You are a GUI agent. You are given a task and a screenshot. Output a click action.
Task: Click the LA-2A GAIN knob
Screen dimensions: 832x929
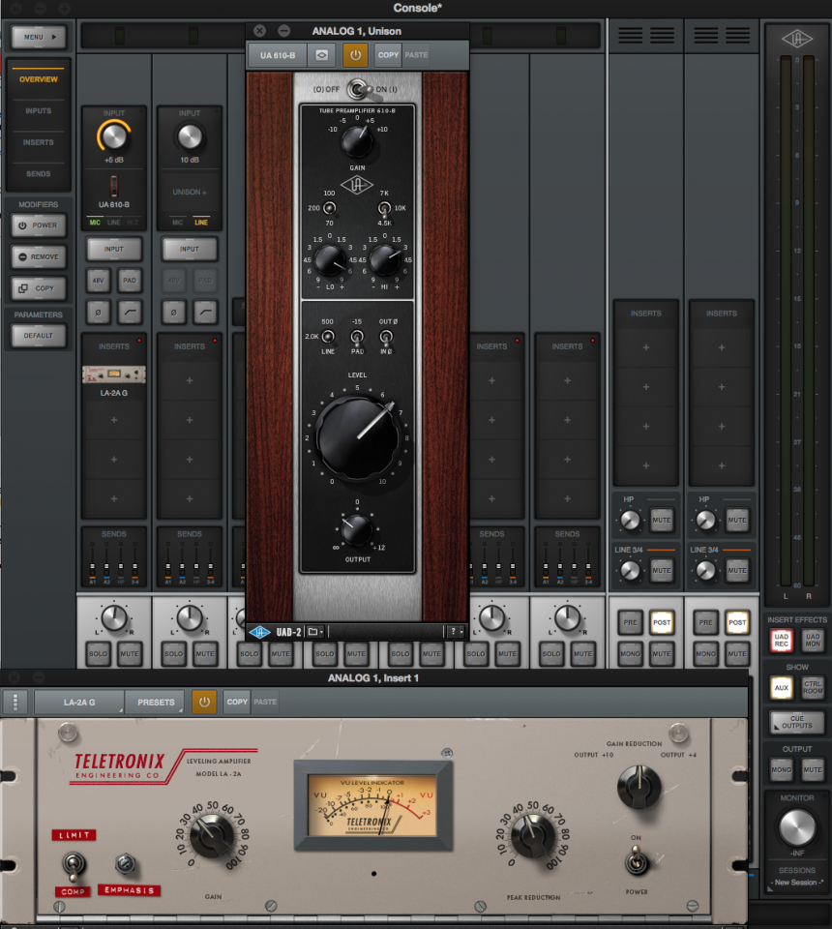212,836
